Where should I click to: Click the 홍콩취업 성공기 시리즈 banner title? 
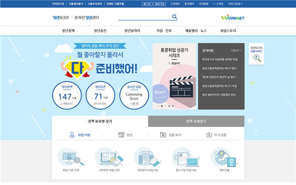pyautogui.click(x=174, y=53)
